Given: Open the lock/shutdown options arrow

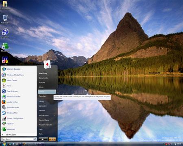Looking at the screenshot, I should click(x=47, y=139).
